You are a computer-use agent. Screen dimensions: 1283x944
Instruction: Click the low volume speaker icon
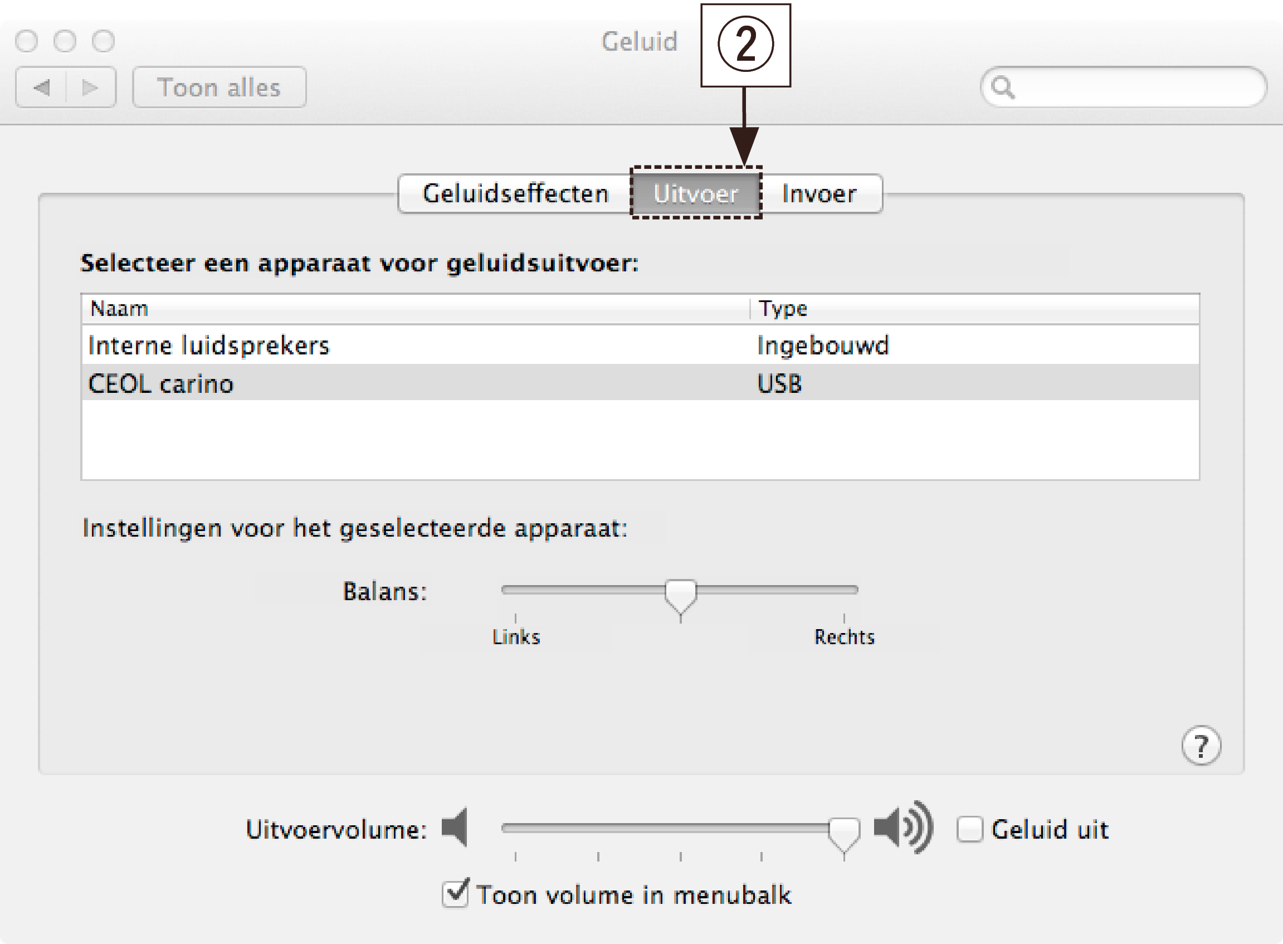(455, 828)
